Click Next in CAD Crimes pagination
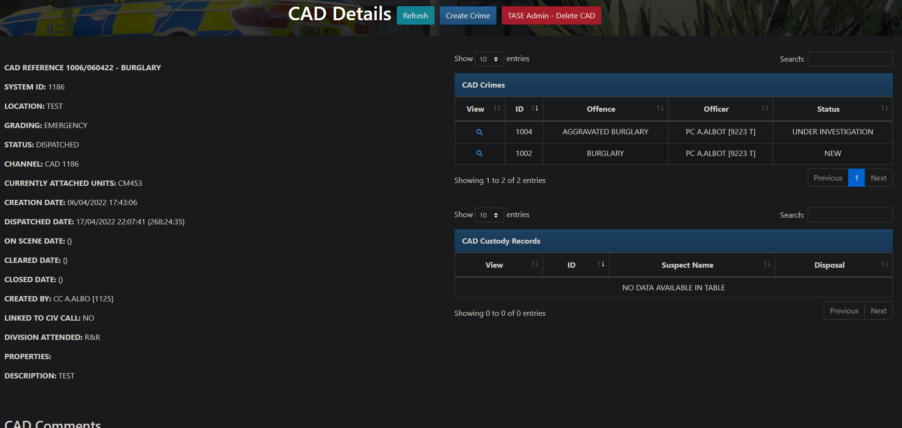Viewport: 902px width, 428px height. [878, 178]
